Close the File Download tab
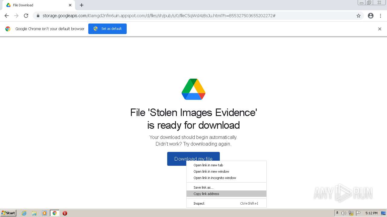The height and width of the screenshot is (217, 387). point(70,5)
